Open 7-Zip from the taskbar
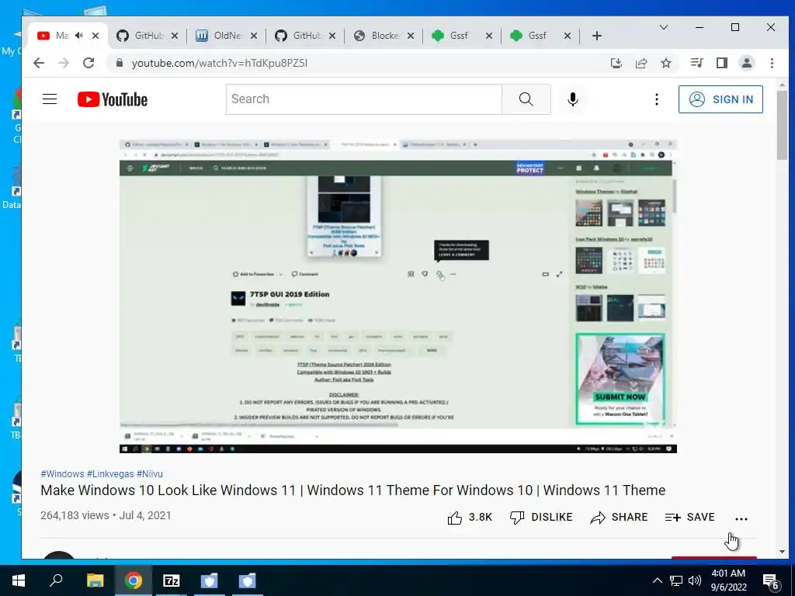The image size is (795, 596). pyautogui.click(x=171, y=580)
